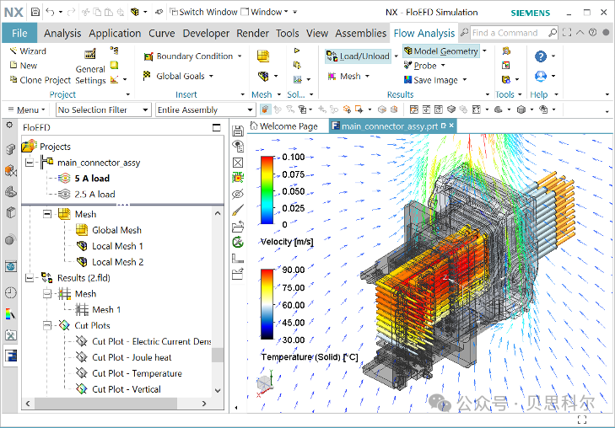Click the save icon in quick access toolbar
The height and width of the screenshot is (428, 615).
[x=35, y=12]
